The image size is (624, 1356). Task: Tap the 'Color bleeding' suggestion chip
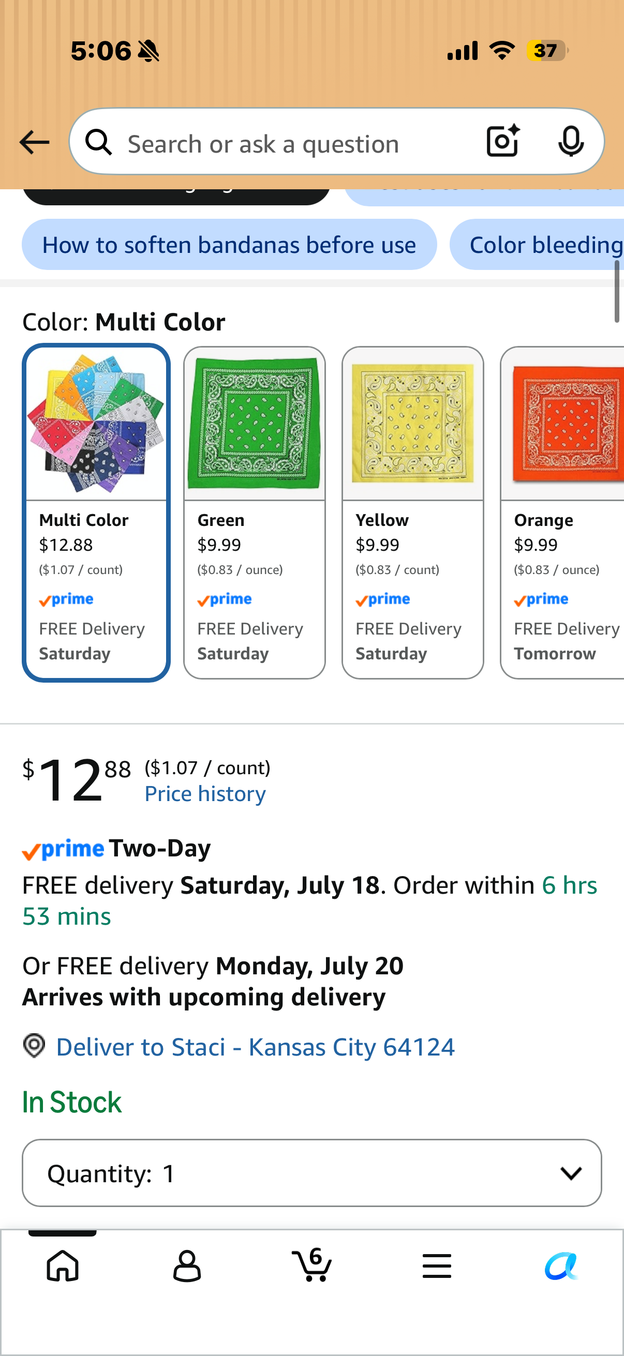coord(537,245)
